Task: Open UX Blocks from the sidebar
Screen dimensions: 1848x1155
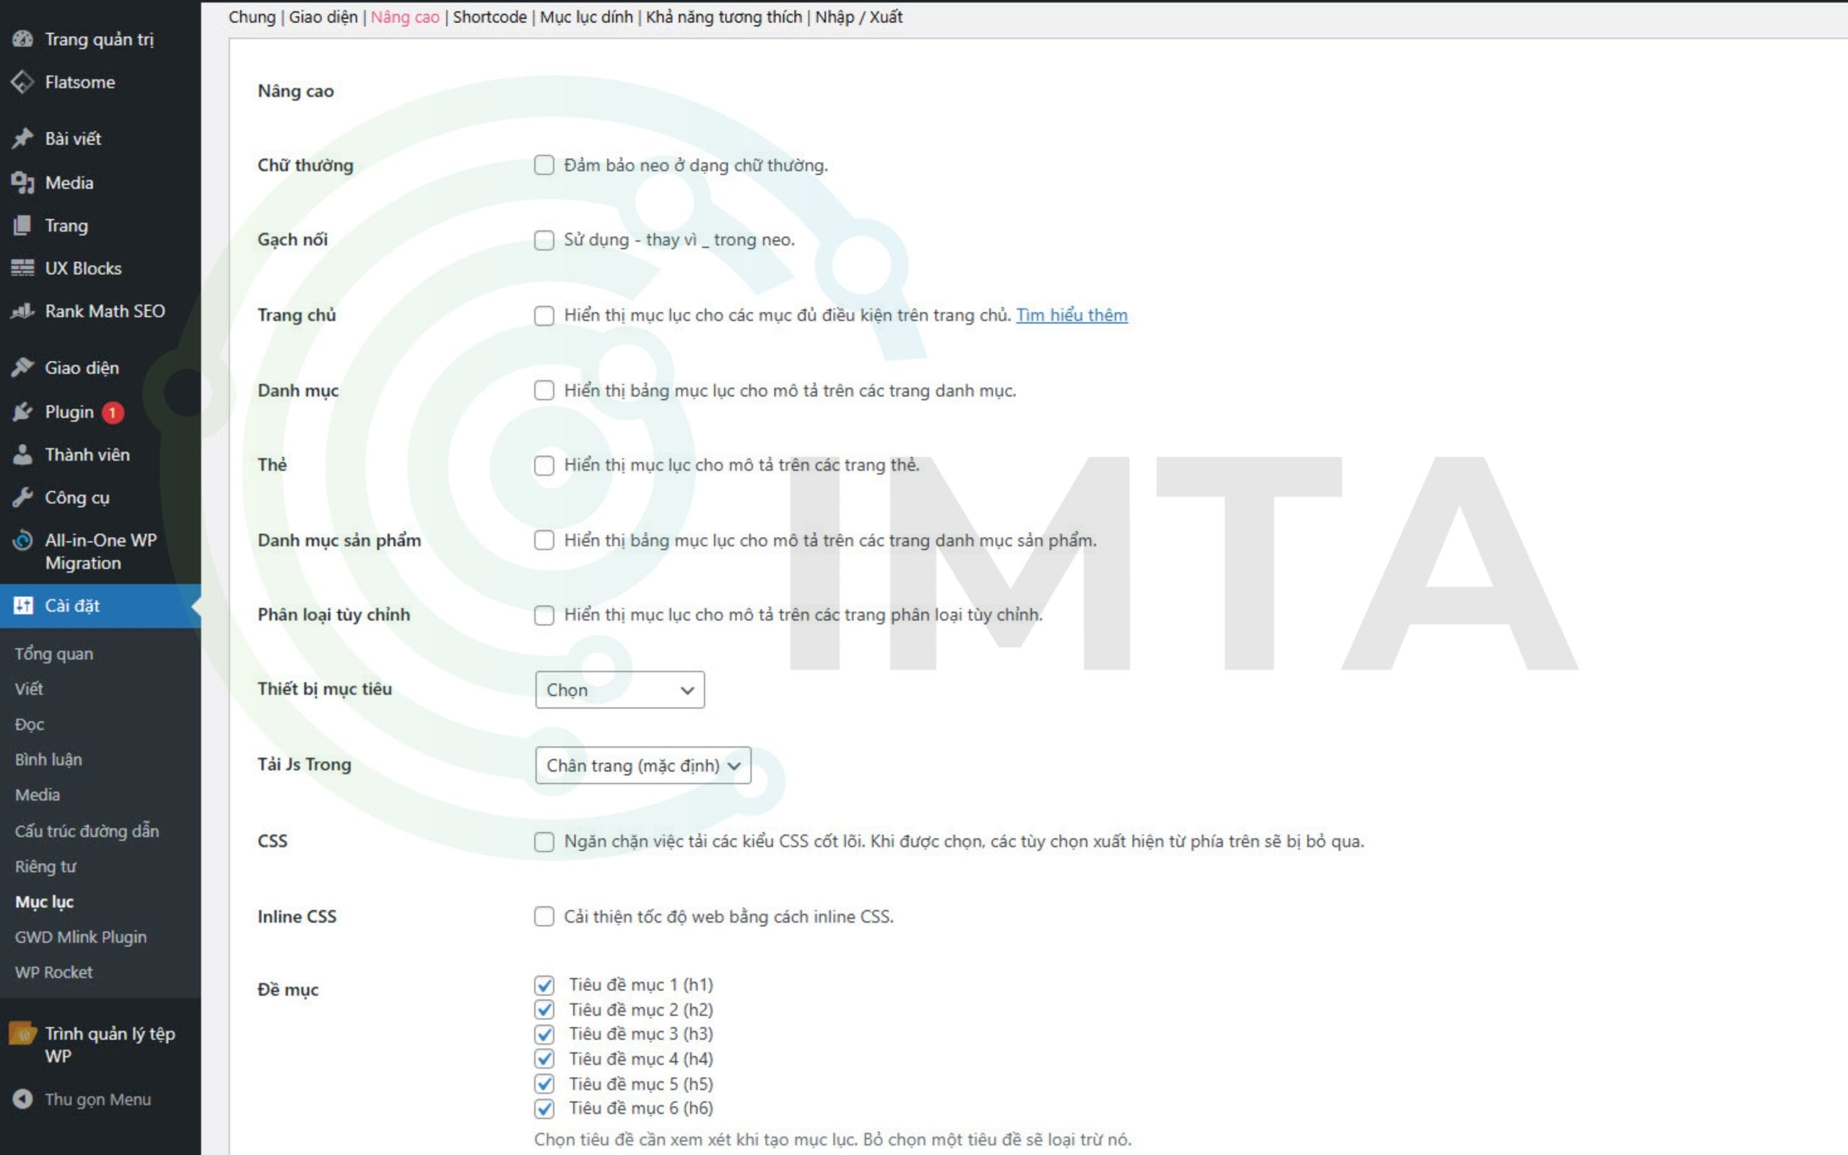Action: [24, 267]
